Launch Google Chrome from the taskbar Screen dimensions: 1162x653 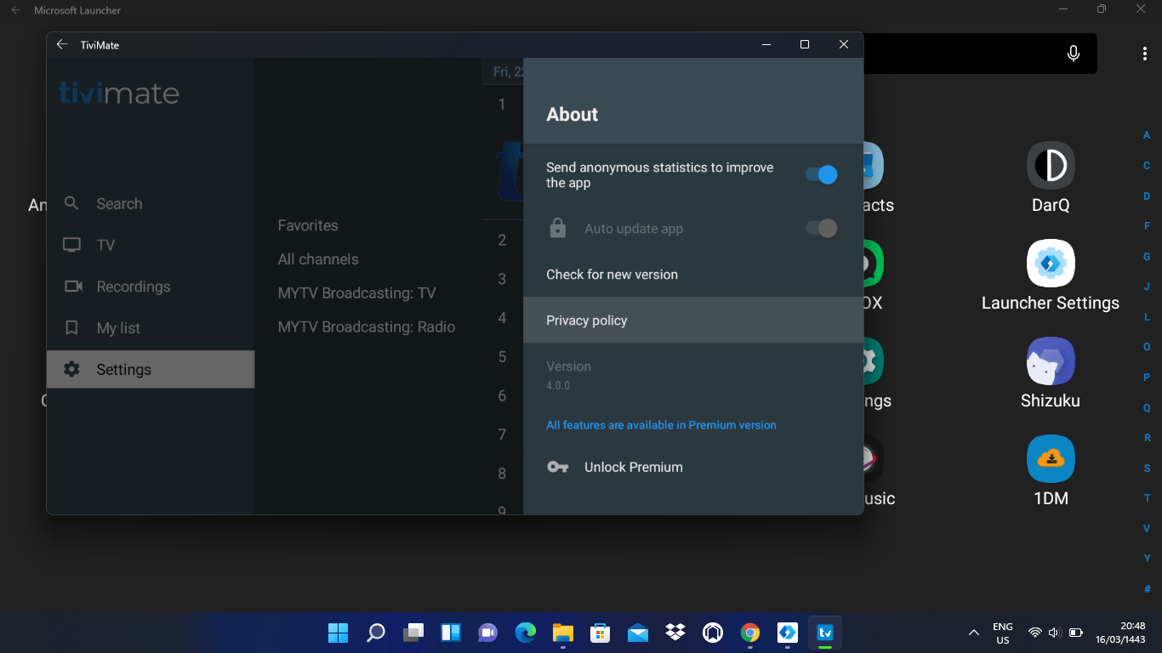[x=749, y=633]
